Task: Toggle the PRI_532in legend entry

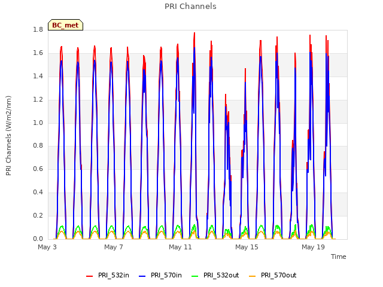Action: pyautogui.click(x=108, y=275)
